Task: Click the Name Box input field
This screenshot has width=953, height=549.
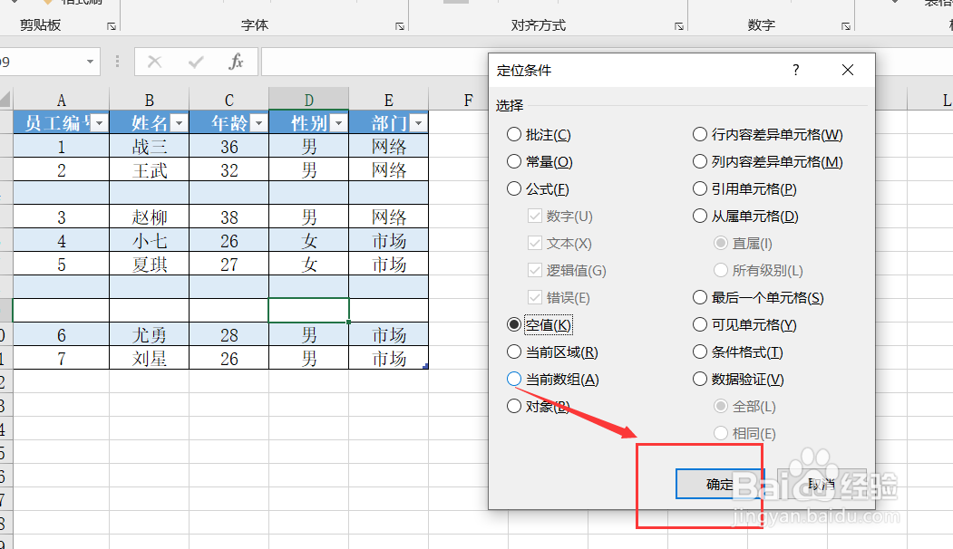Action: [41, 63]
